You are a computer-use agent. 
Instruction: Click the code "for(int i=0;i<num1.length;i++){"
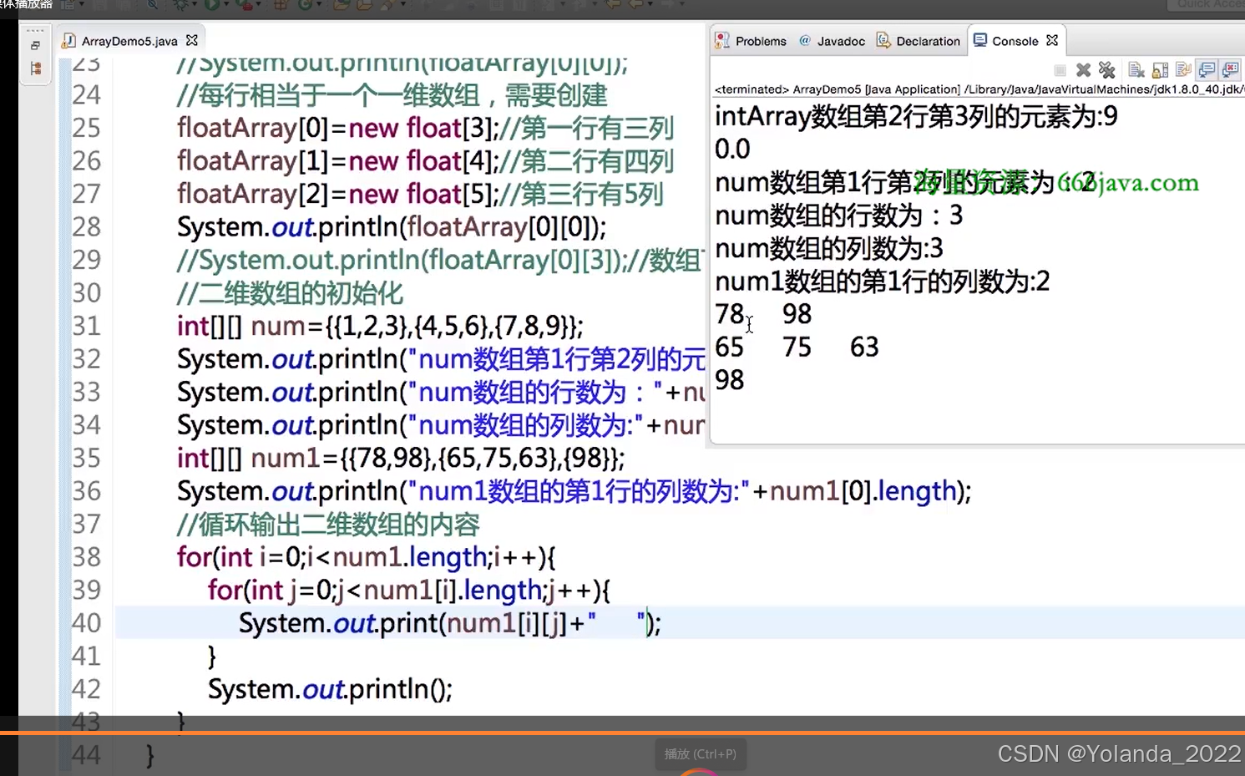click(366, 557)
